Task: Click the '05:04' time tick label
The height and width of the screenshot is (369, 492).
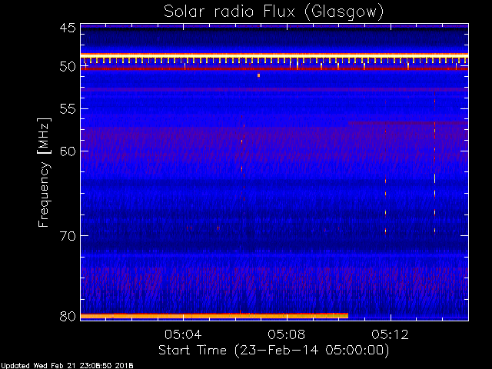Action: point(183,334)
